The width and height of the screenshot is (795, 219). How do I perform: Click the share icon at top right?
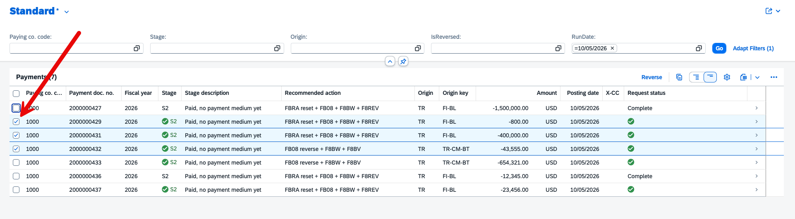coord(769,11)
